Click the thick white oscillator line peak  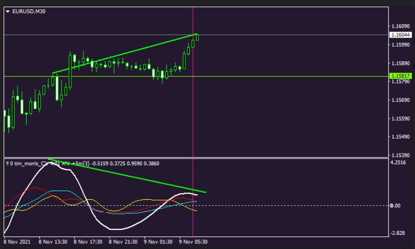click(50, 163)
